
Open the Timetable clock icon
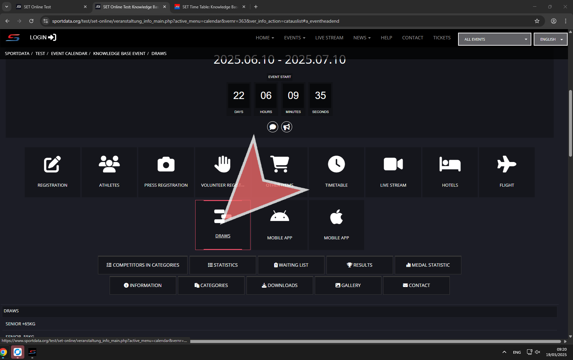[x=336, y=164]
